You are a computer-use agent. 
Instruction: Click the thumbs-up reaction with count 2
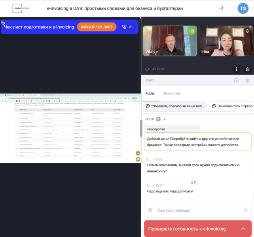(193, 182)
